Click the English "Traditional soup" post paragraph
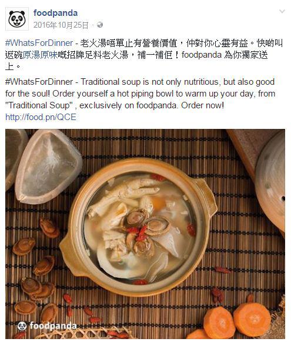The height and width of the screenshot is (342, 291). tap(140, 94)
